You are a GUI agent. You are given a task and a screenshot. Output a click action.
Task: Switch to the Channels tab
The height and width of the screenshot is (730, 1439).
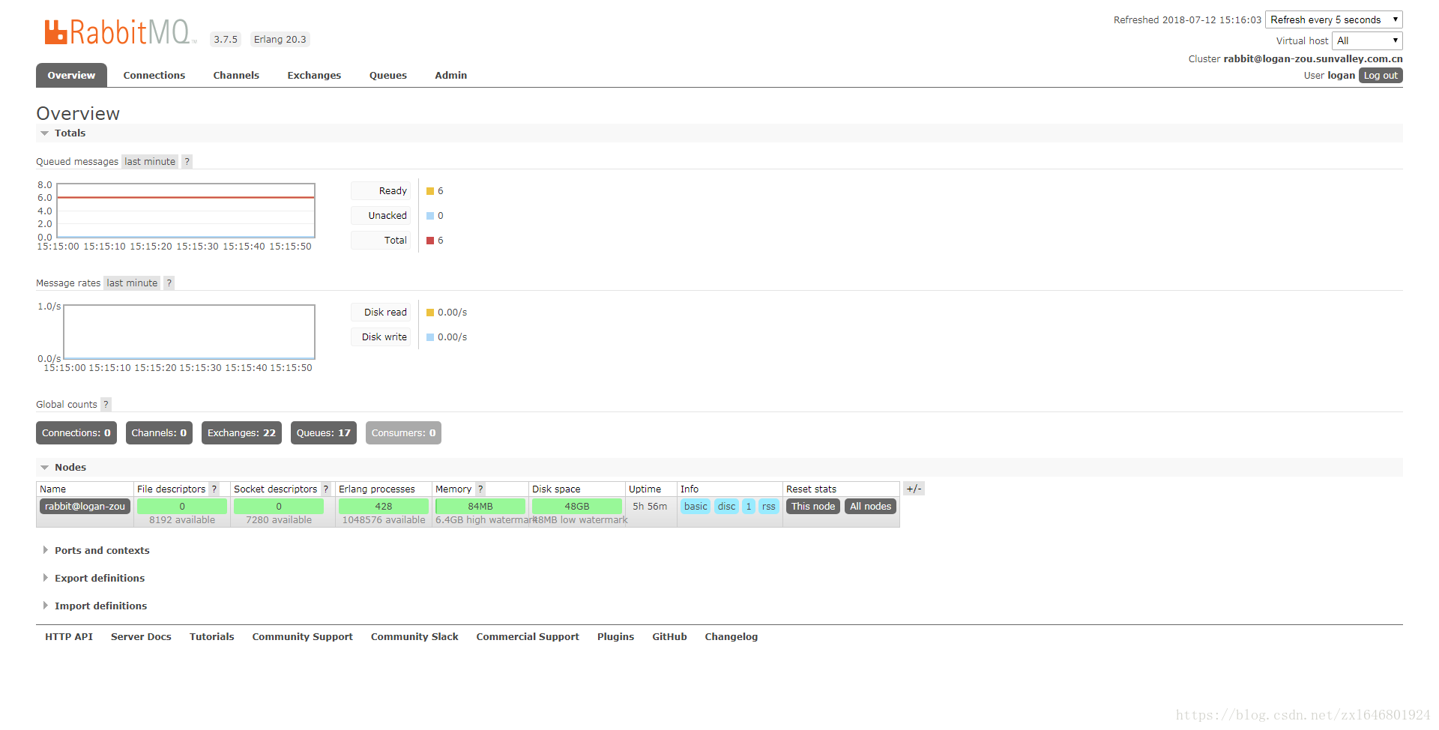pos(236,75)
